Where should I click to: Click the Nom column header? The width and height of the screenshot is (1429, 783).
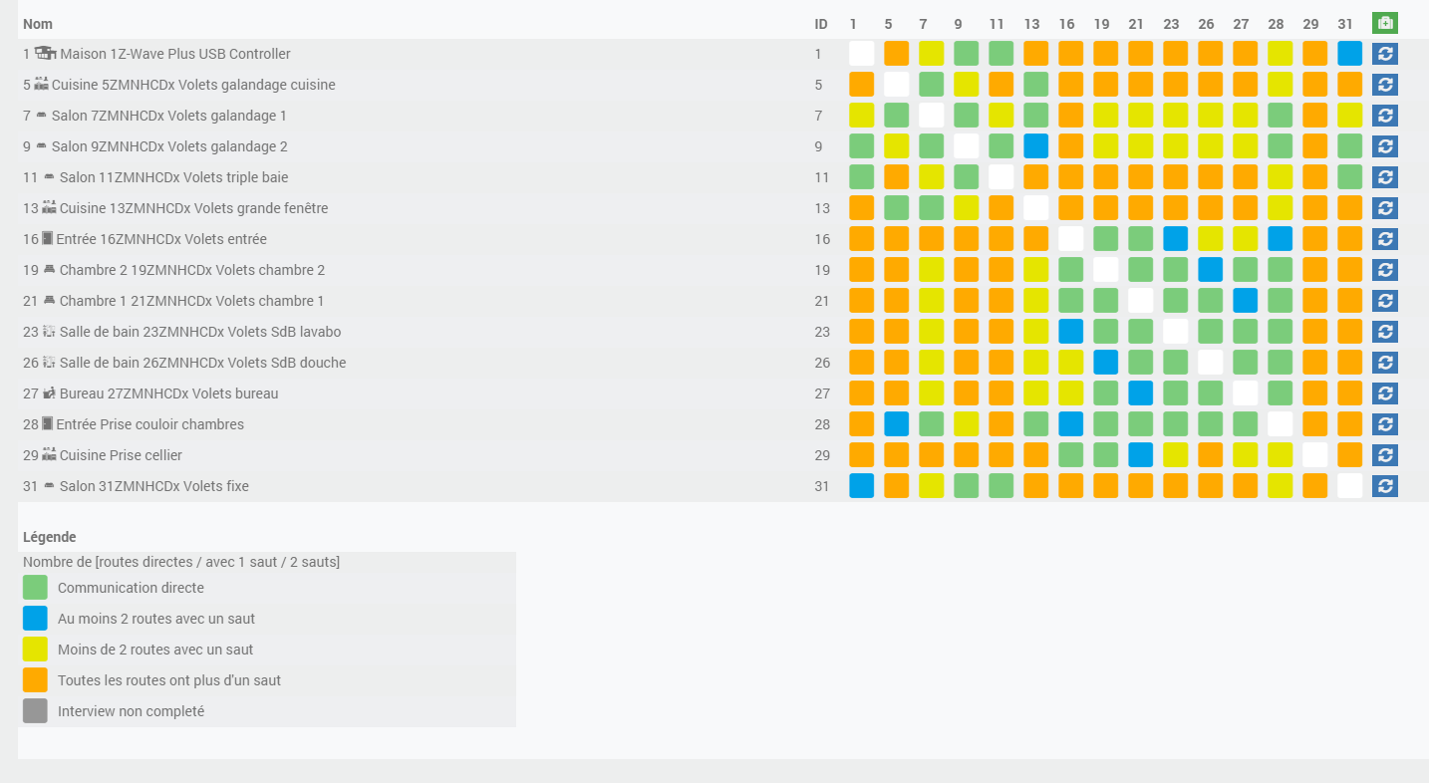(38, 23)
